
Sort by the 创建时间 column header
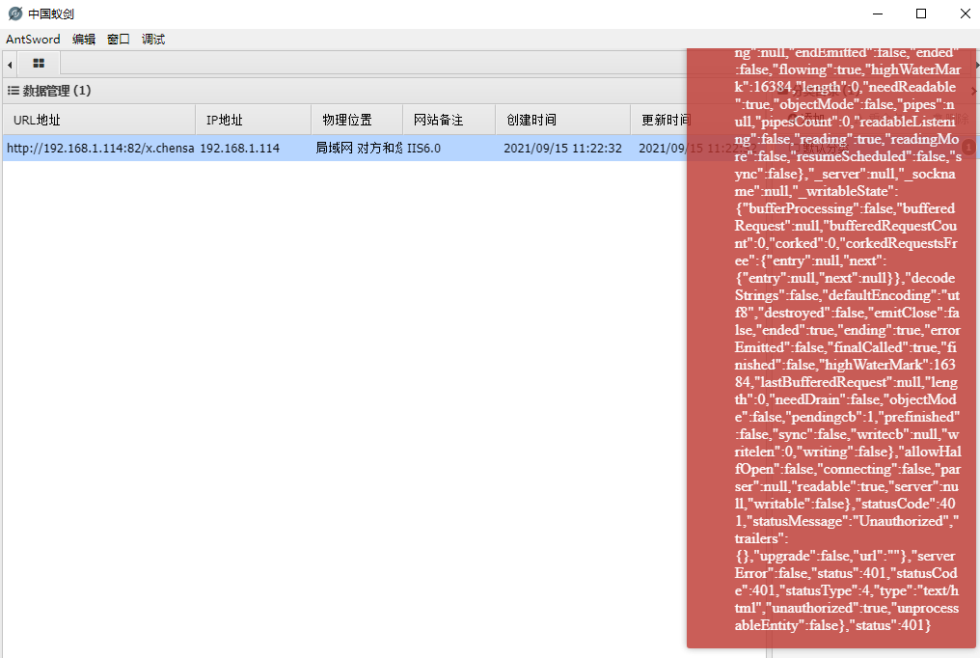pyautogui.click(x=562, y=120)
